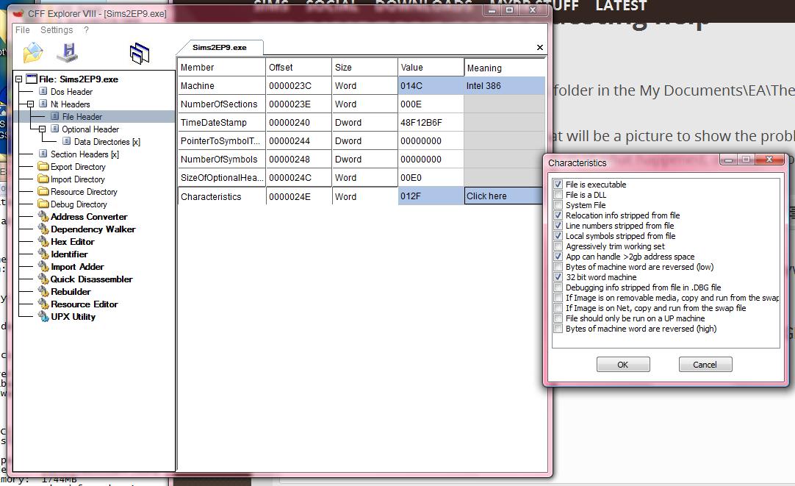Collapse the Nt Headers tree node

pos(31,104)
